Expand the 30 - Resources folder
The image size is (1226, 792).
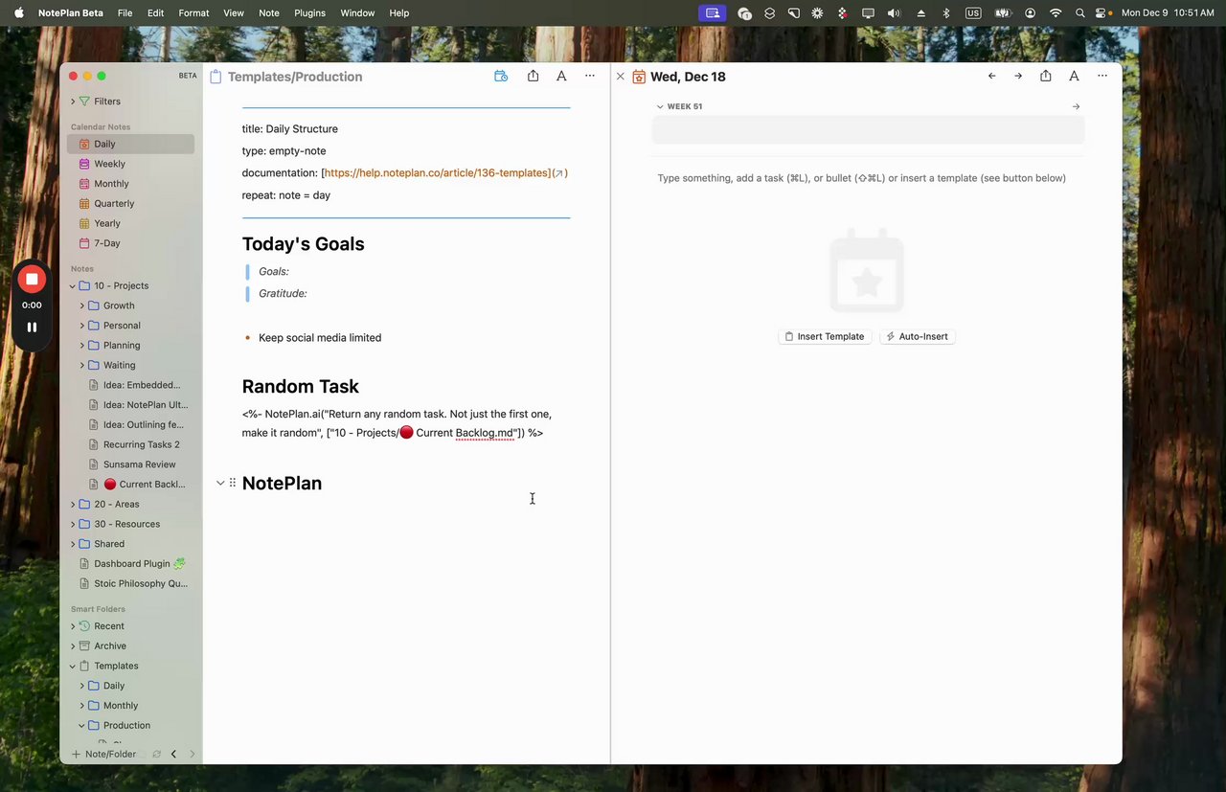pyautogui.click(x=73, y=525)
